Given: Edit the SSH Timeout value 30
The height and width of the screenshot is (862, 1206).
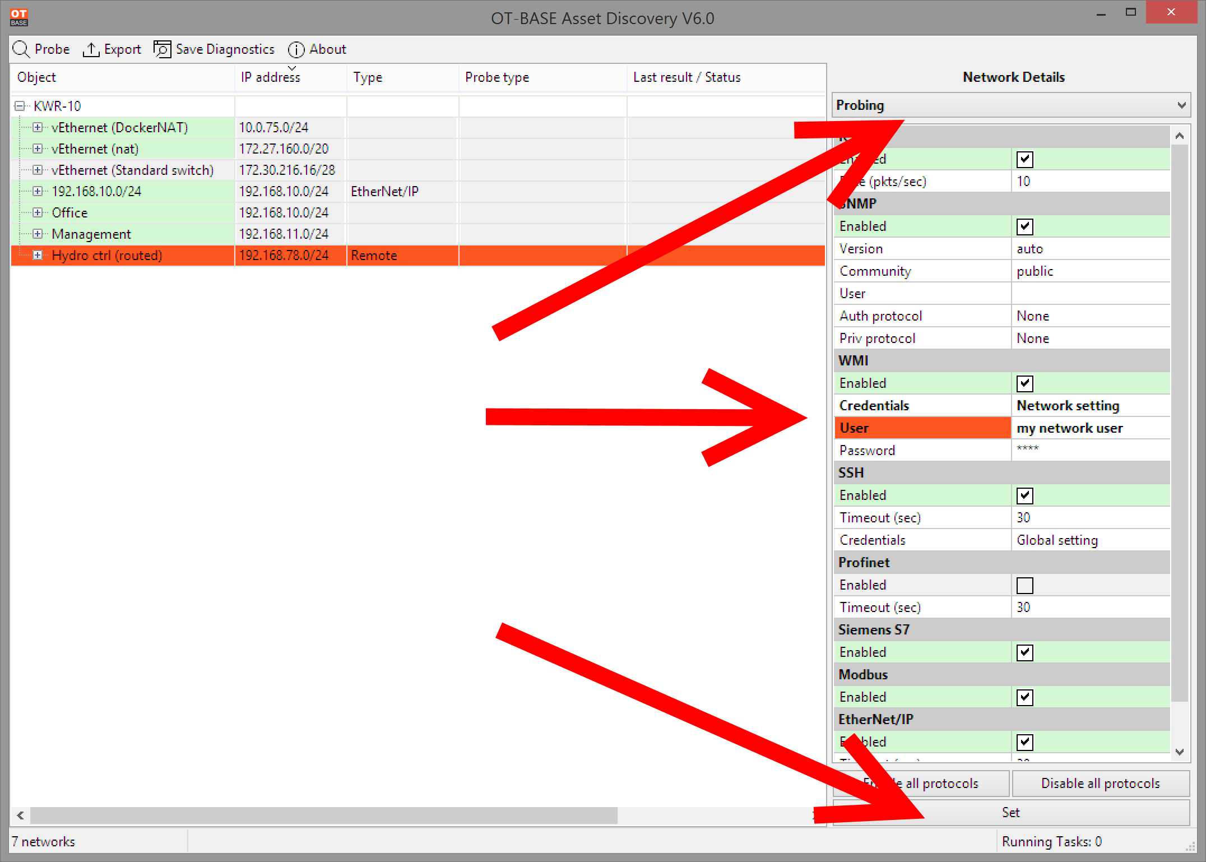Looking at the screenshot, I should point(1091,518).
